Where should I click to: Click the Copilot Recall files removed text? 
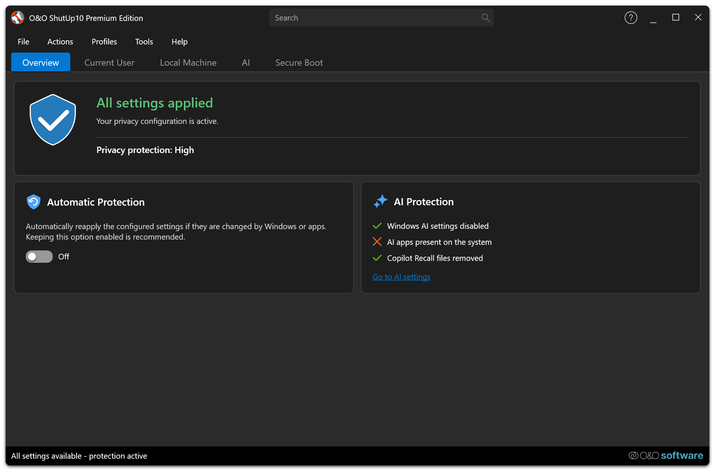tap(435, 258)
